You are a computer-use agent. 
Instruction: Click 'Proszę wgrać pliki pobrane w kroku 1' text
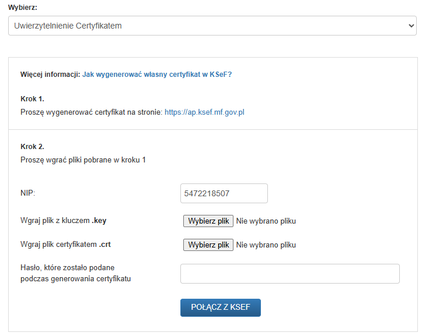(83, 160)
